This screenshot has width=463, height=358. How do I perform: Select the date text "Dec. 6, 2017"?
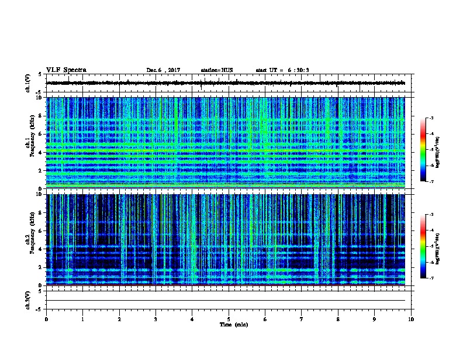(163, 70)
